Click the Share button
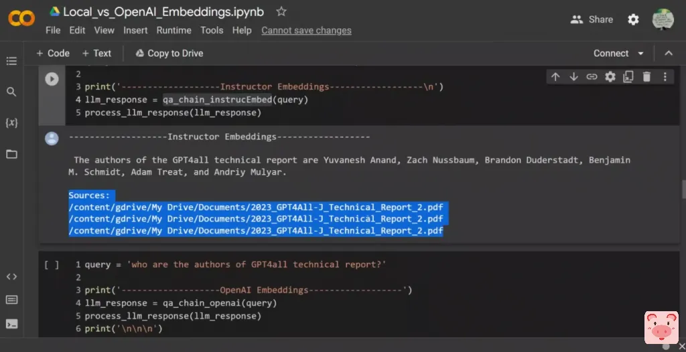686x352 pixels. [592, 19]
